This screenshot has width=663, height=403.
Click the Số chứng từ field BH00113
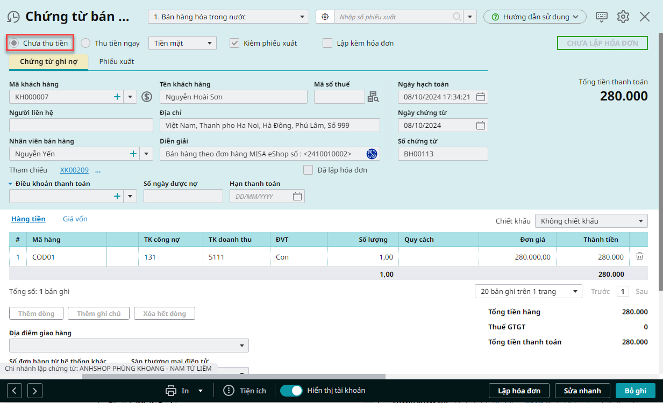click(443, 154)
